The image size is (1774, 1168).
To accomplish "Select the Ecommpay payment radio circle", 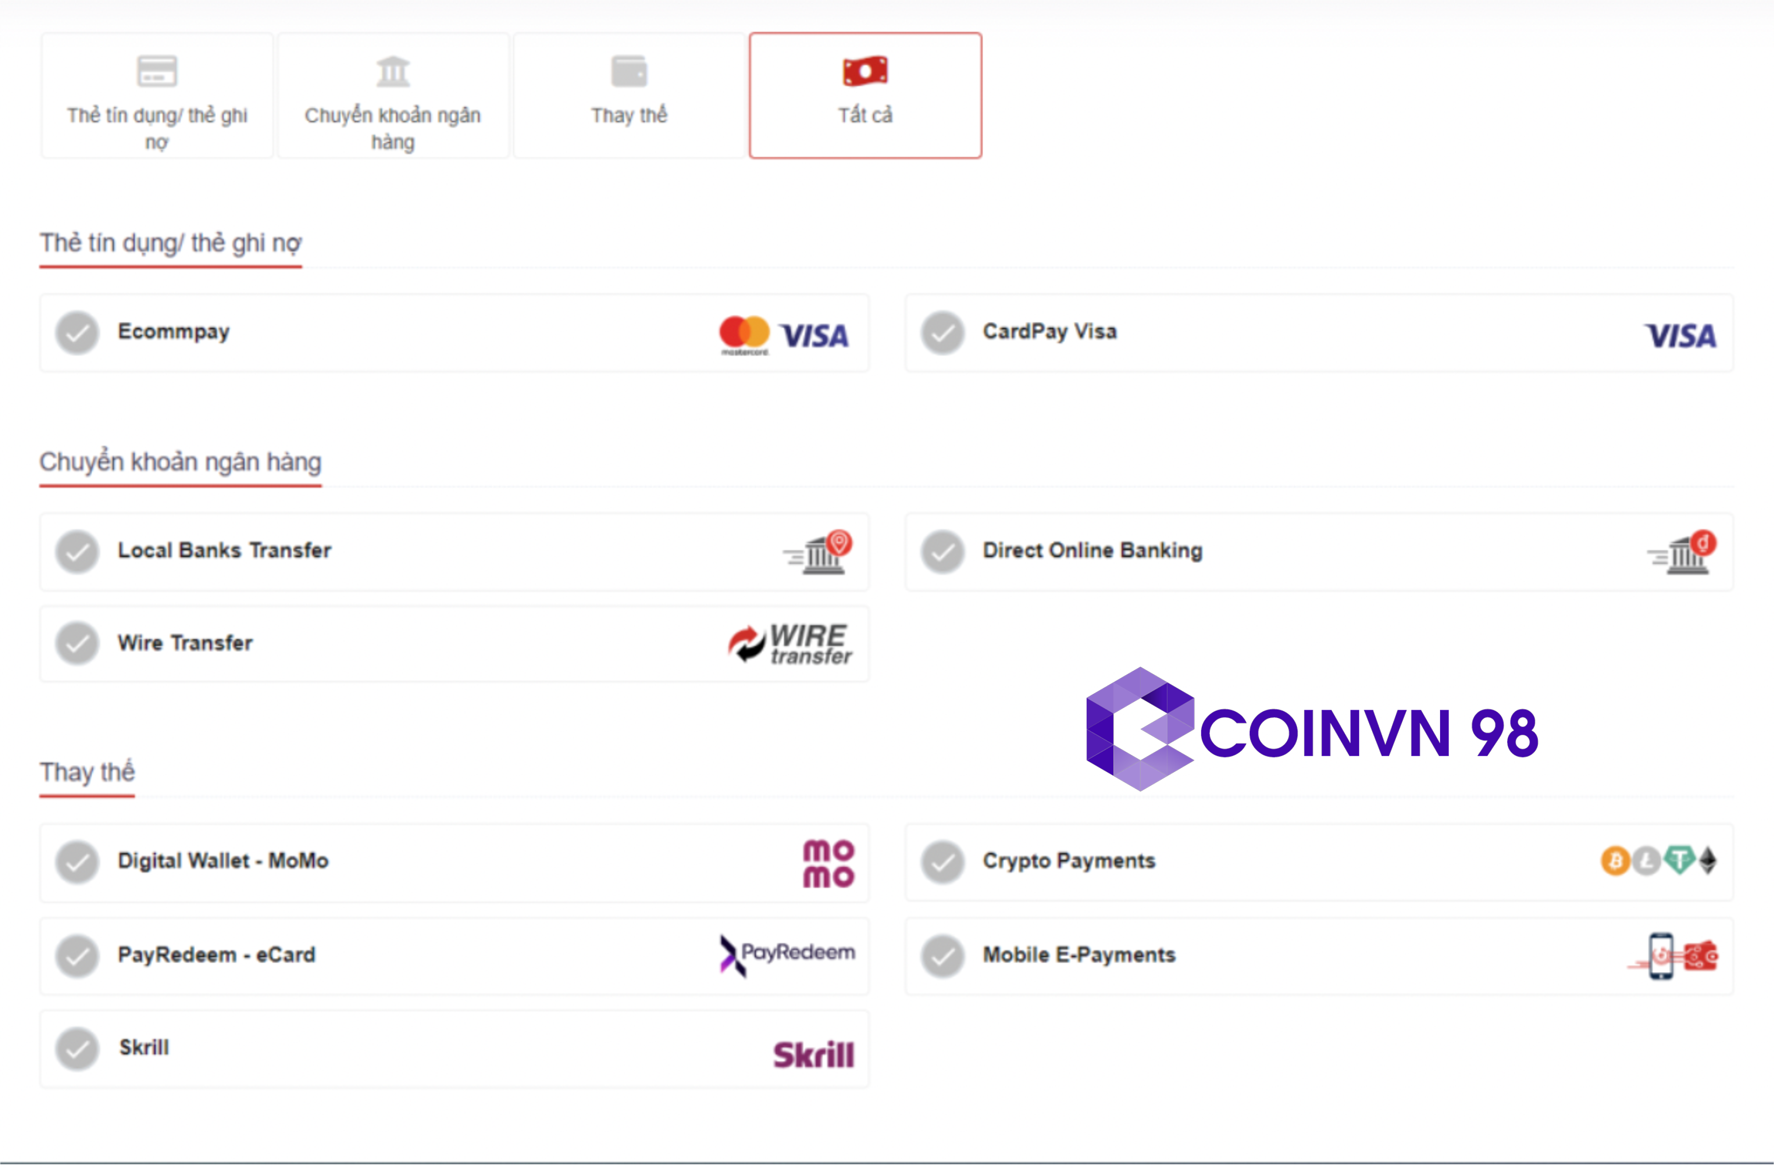I will pyautogui.click(x=77, y=333).
